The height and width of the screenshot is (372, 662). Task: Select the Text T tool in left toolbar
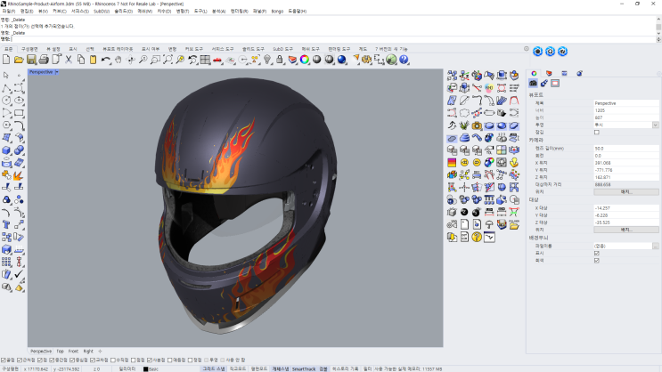[x=6, y=225]
